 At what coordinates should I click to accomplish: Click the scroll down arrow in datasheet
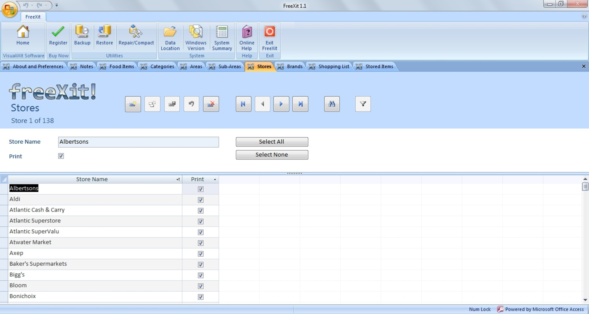pos(585,300)
